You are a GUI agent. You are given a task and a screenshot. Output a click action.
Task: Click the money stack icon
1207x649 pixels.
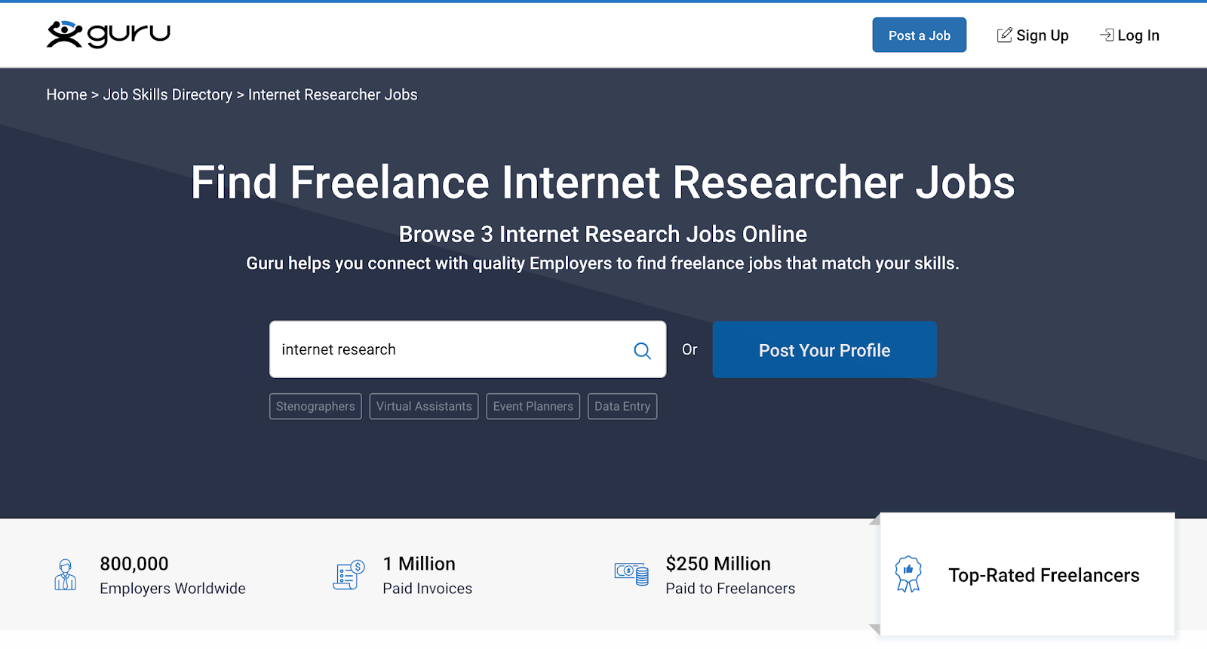point(631,574)
